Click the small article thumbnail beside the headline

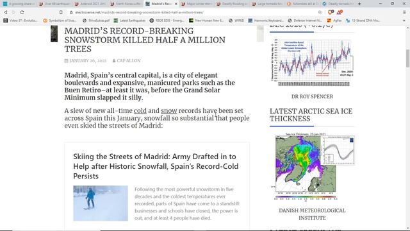[54, 33]
